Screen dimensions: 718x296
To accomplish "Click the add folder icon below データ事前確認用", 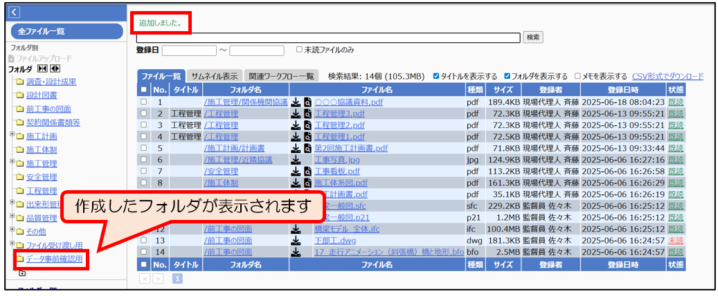I will pyautogui.click(x=22, y=274).
